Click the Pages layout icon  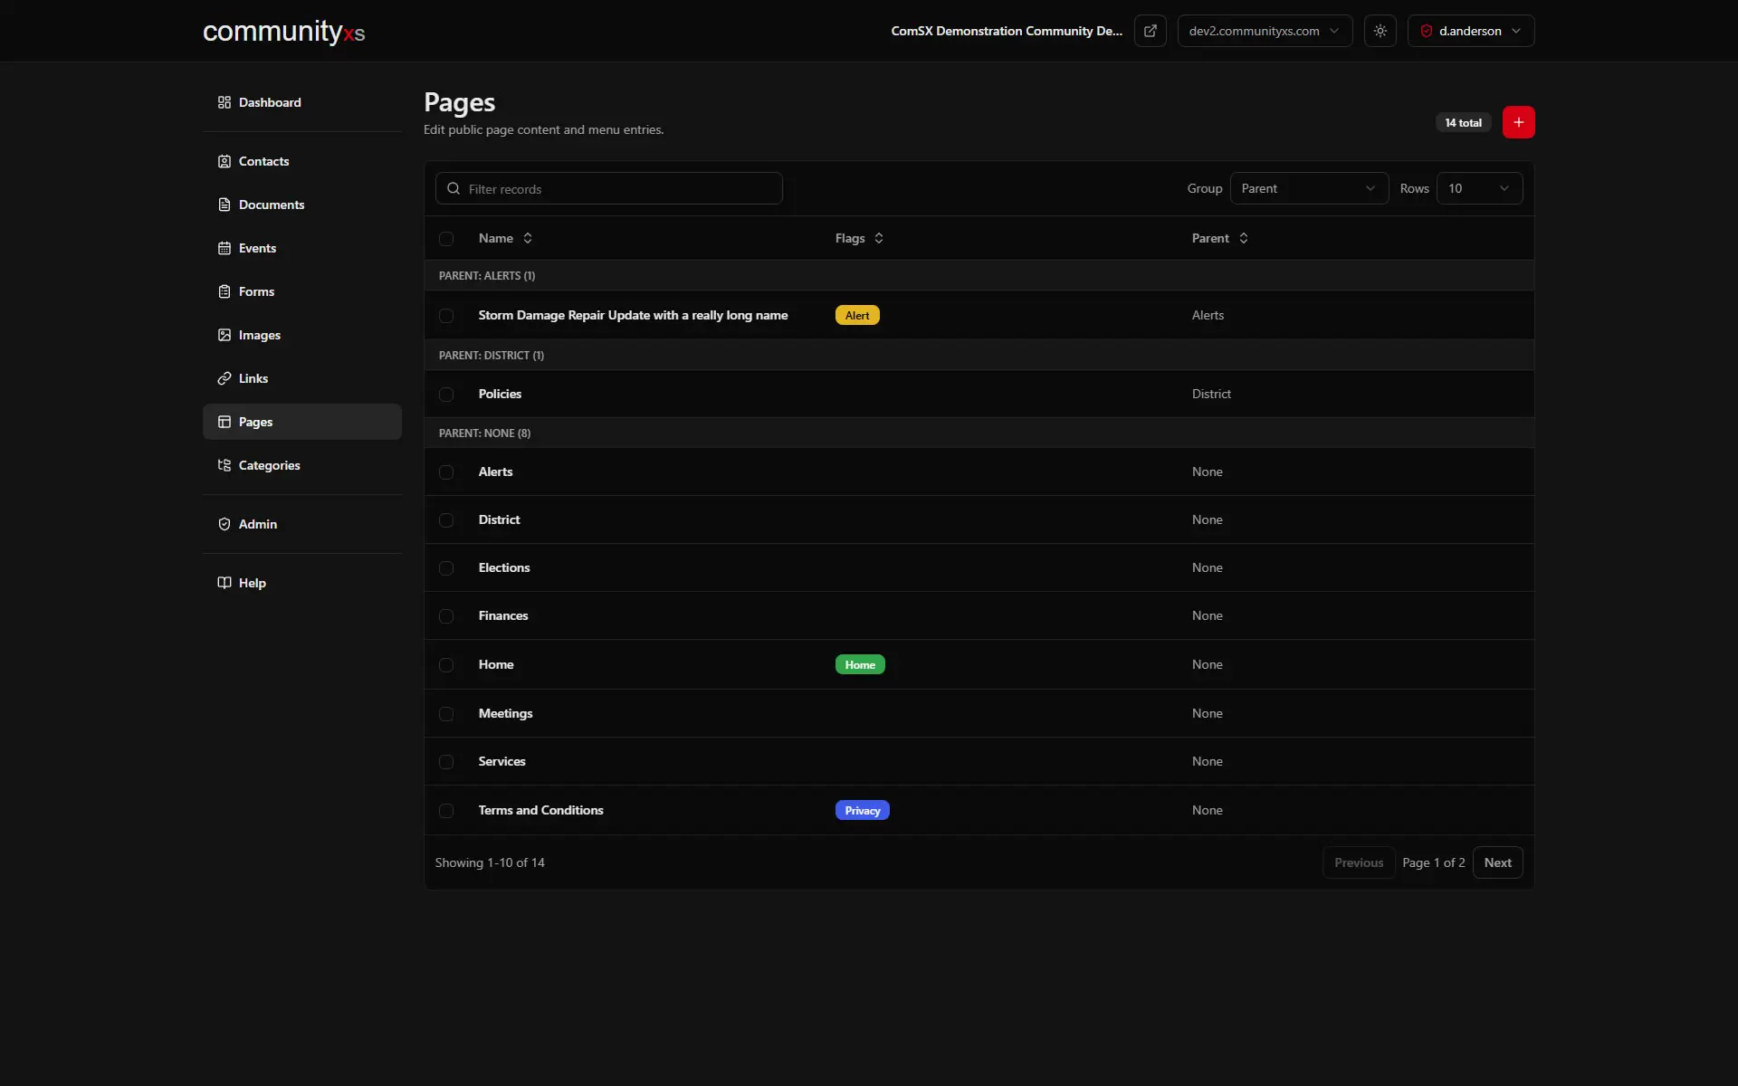224,422
